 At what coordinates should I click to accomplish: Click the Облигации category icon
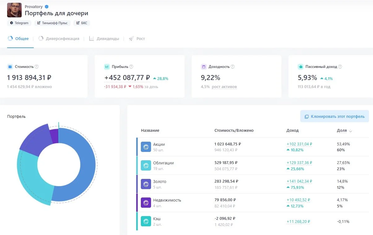pyautogui.click(x=146, y=166)
